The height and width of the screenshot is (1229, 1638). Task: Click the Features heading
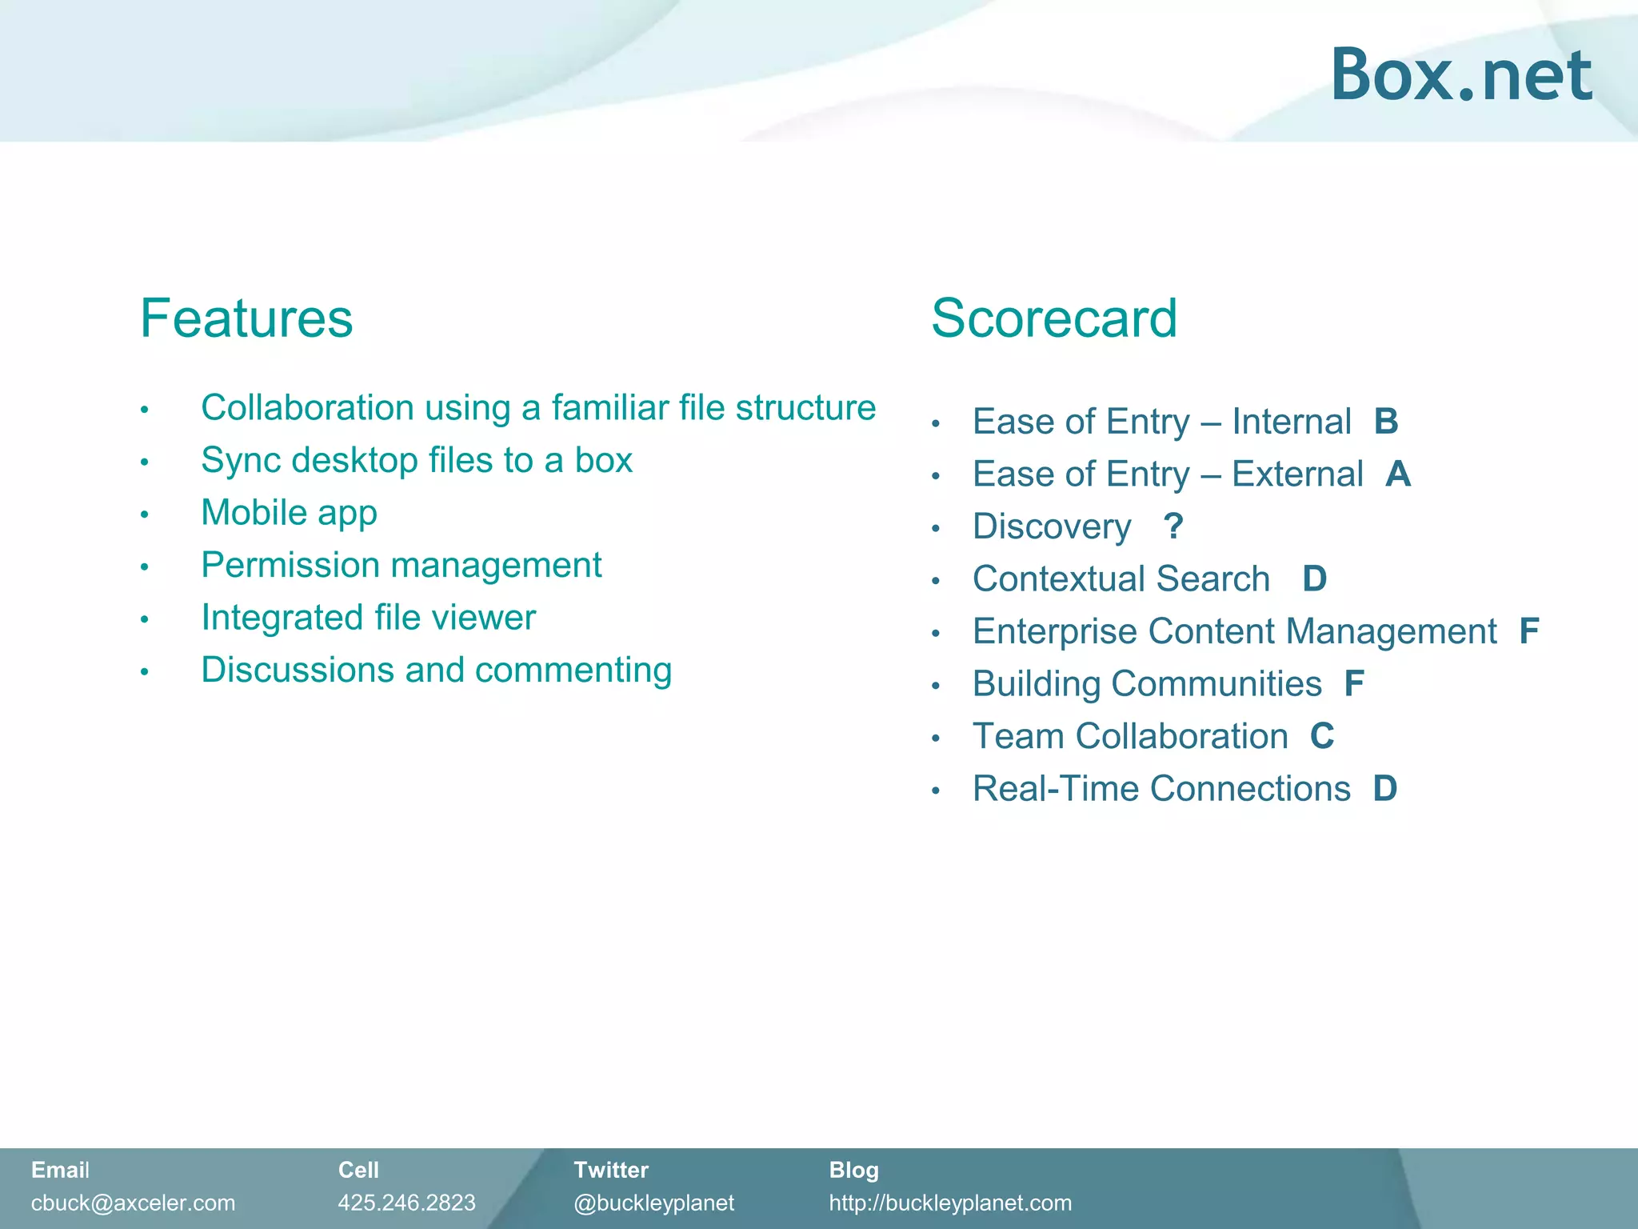[x=246, y=318]
